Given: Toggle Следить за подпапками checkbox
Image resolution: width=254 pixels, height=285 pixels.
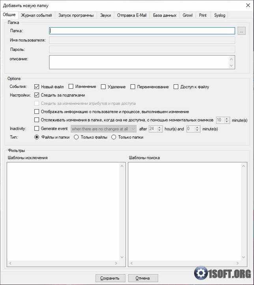Looking at the screenshot, I should (x=37, y=95).
